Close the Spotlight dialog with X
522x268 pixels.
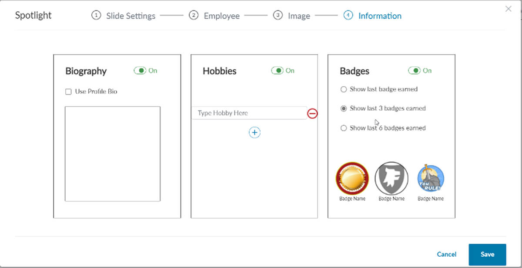point(508,9)
